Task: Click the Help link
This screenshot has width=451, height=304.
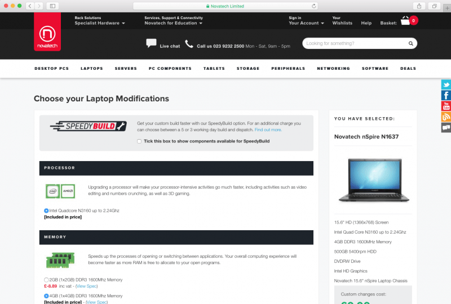Action: (x=366, y=23)
